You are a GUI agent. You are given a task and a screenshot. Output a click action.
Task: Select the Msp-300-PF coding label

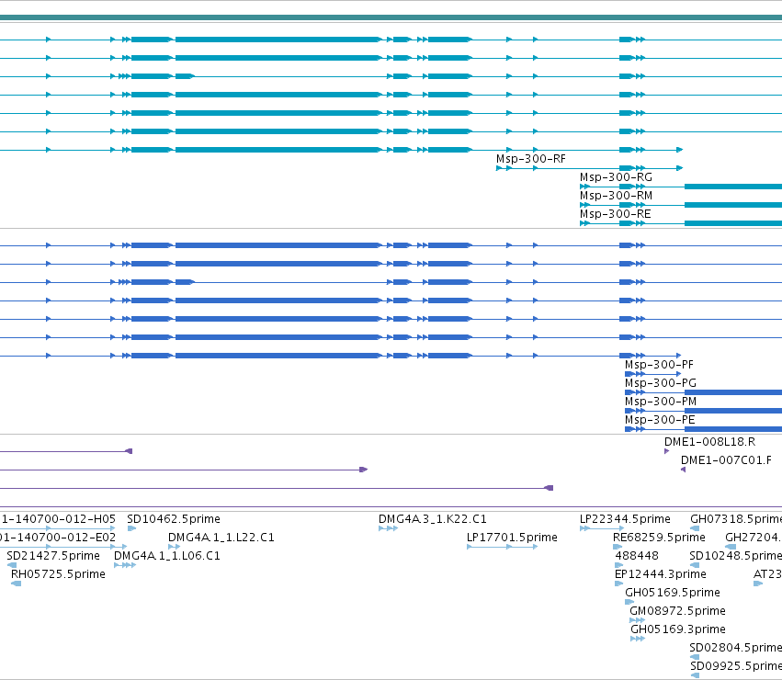pyautogui.click(x=659, y=365)
